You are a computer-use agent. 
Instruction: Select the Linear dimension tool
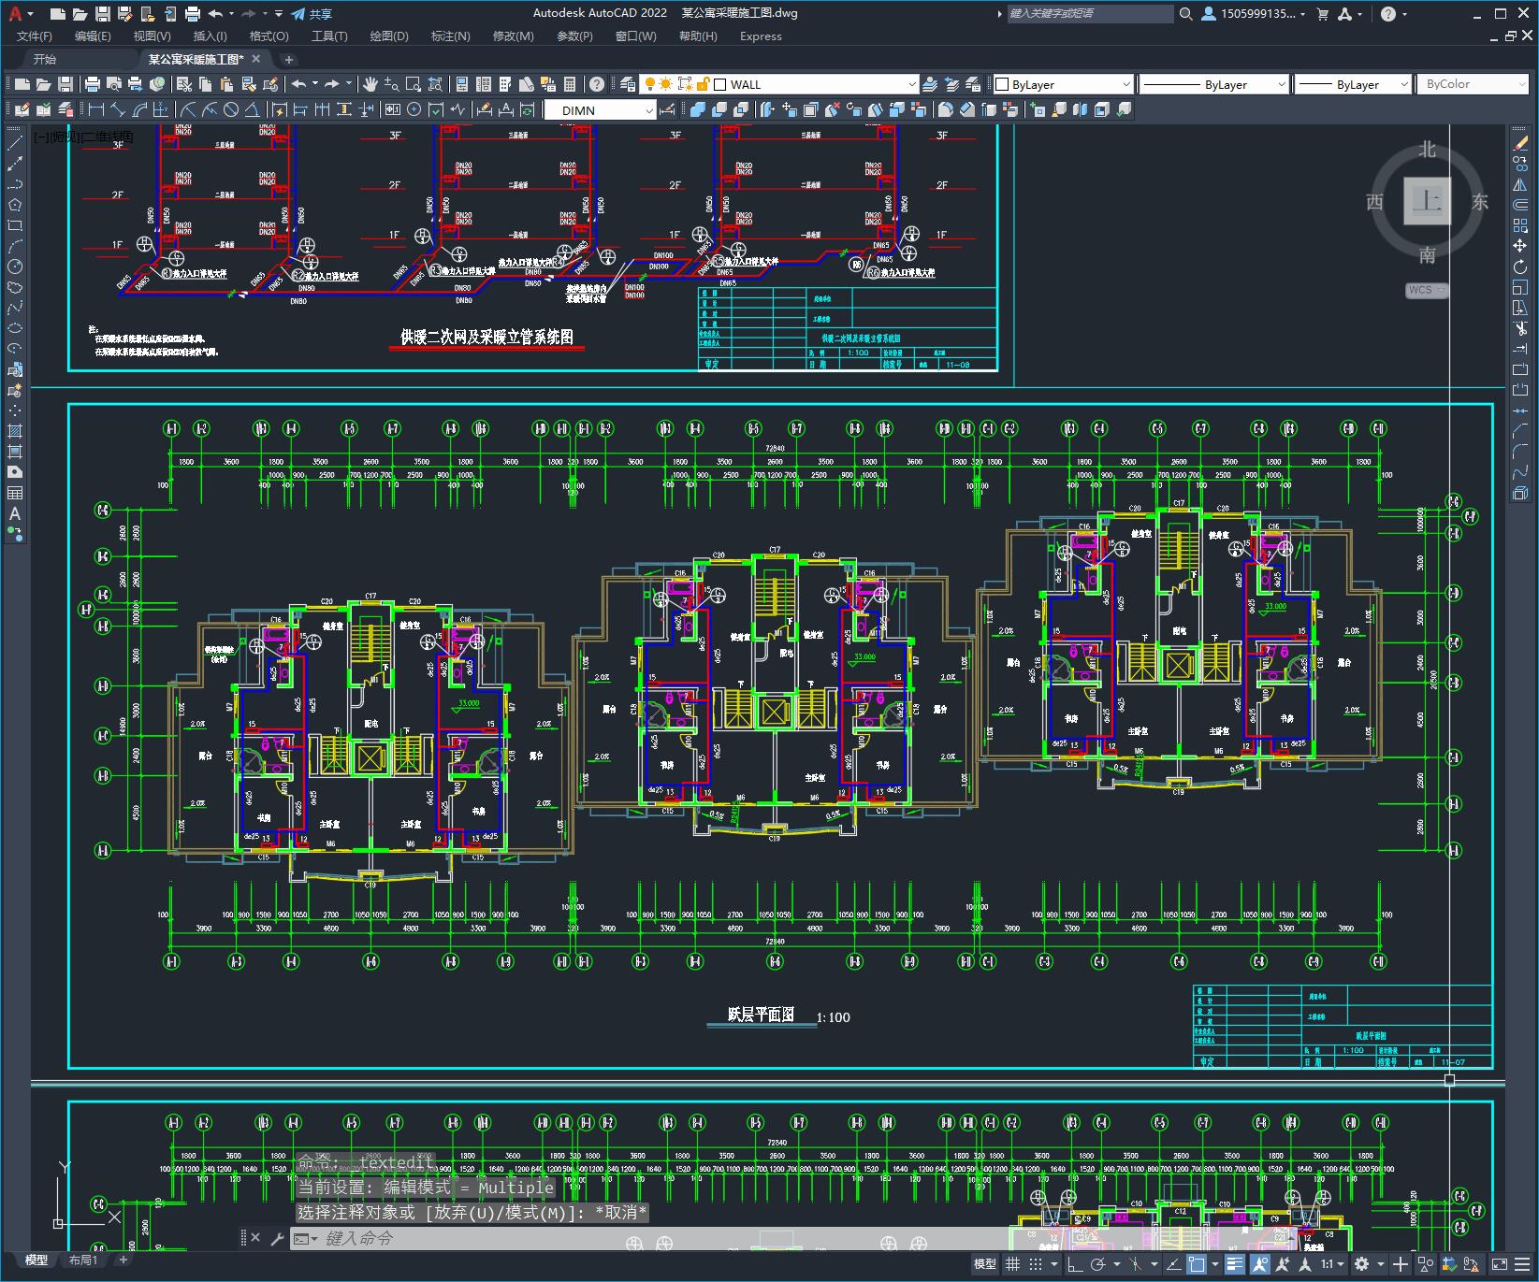(96, 110)
